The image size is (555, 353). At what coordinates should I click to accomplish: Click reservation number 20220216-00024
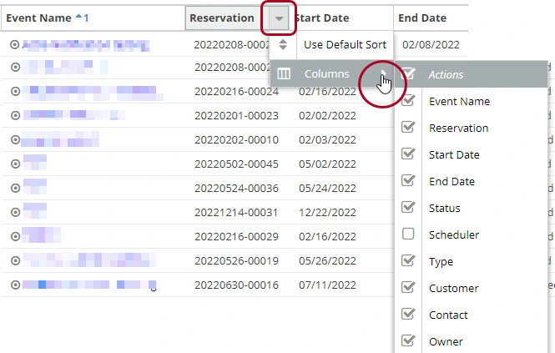point(236,92)
